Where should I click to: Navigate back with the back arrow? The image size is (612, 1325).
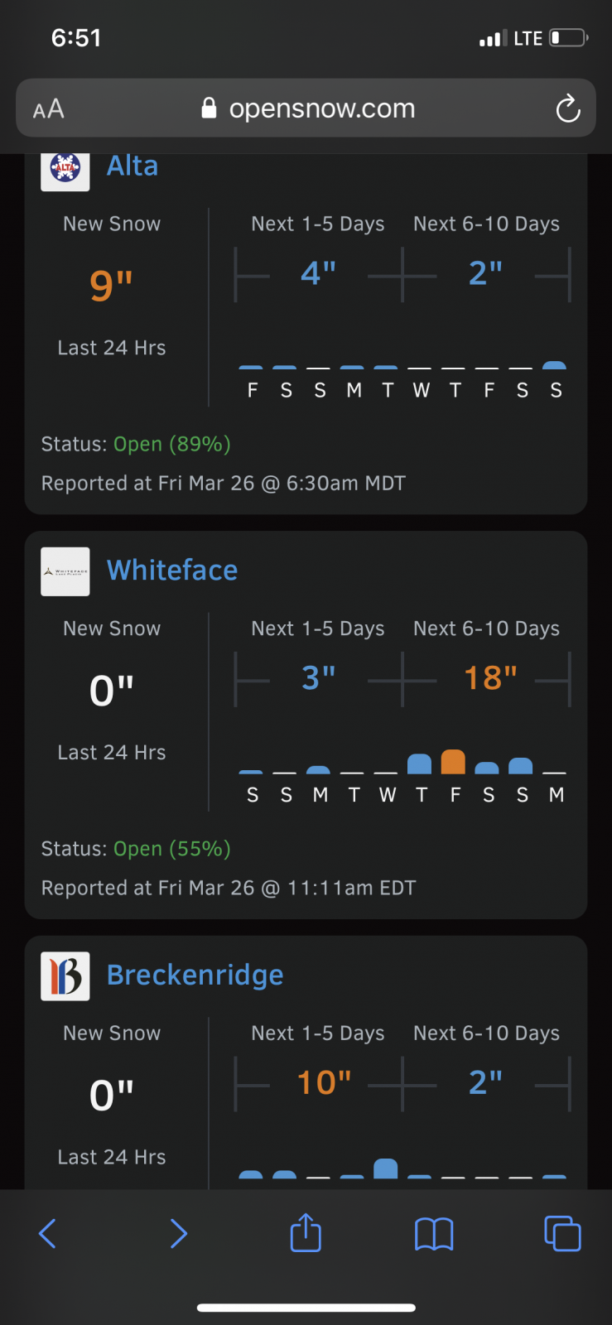[46, 1233]
